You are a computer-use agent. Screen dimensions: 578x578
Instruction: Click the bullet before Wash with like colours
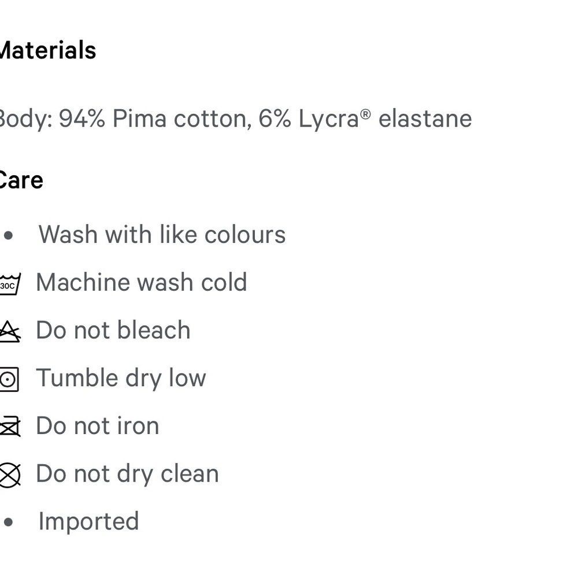coord(8,235)
